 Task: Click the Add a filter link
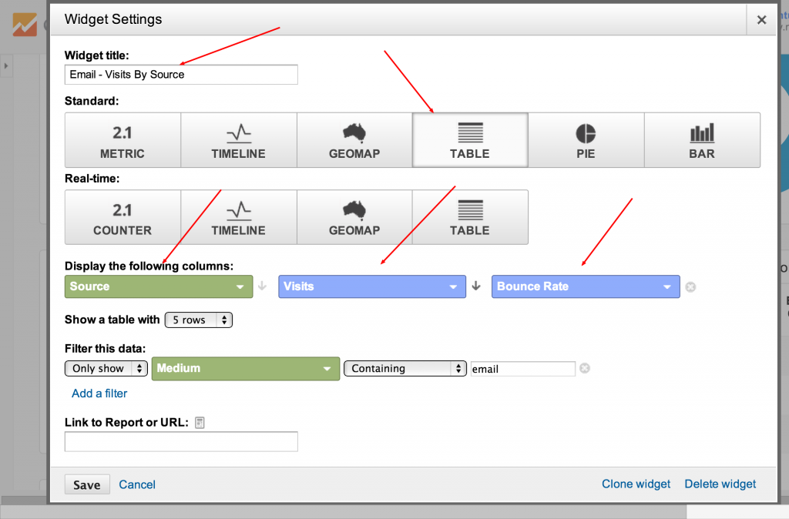click(99, 393)
